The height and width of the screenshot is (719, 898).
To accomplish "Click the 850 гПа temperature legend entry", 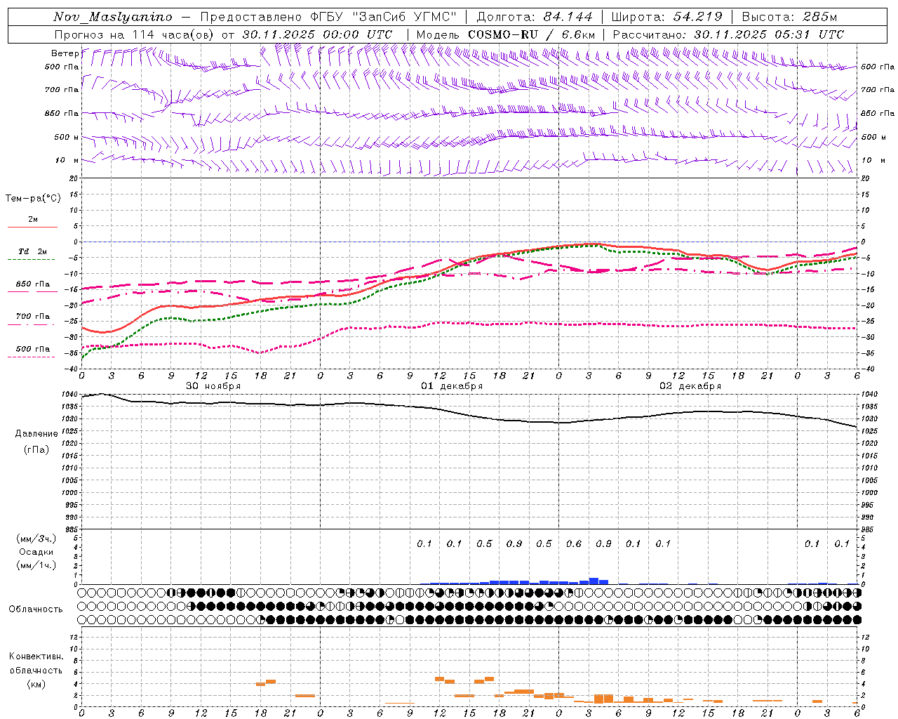I will click(33, 284).
